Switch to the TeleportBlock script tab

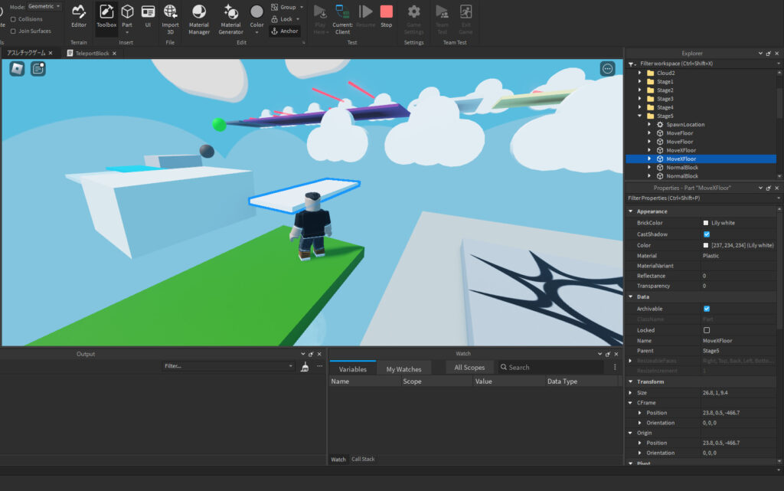coord(92,53)
